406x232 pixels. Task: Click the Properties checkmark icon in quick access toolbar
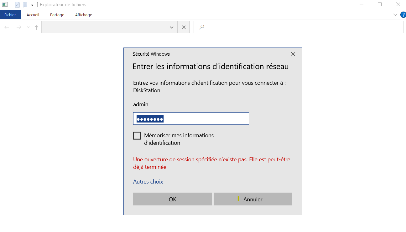(17, 5)
